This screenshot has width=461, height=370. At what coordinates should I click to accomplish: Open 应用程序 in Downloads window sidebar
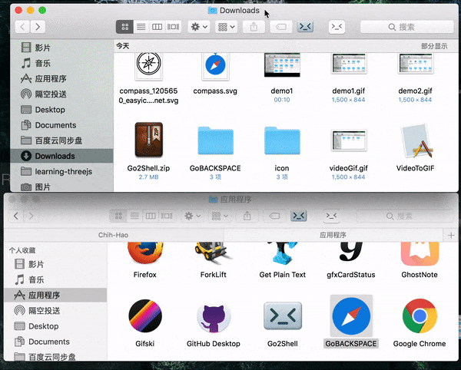(61, 78)
